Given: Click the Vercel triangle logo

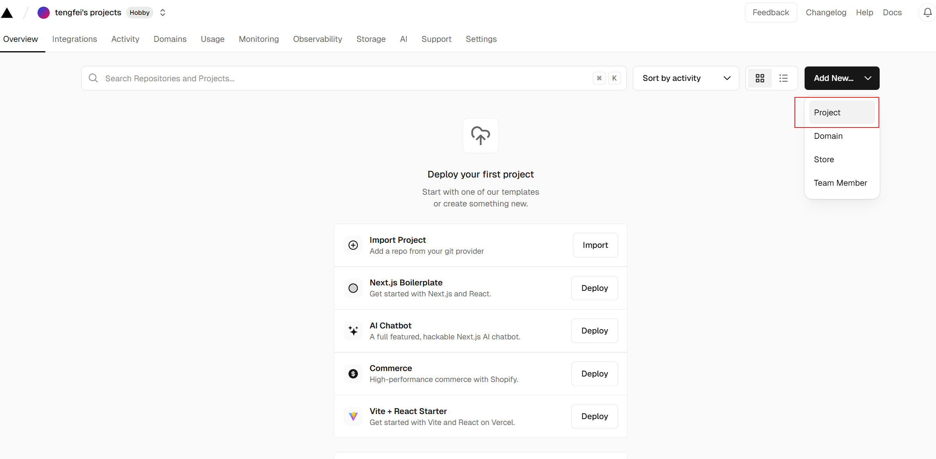Looking at the screenshot, I should pyautogui.click(x=7, y=13).
